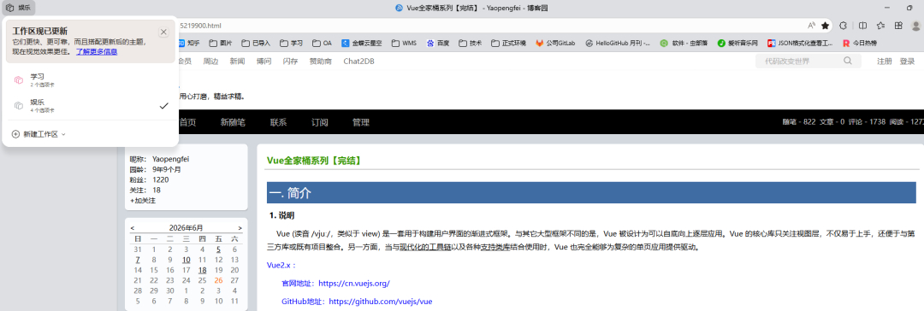Toggle the favorite star for this page

coord(826,26)
